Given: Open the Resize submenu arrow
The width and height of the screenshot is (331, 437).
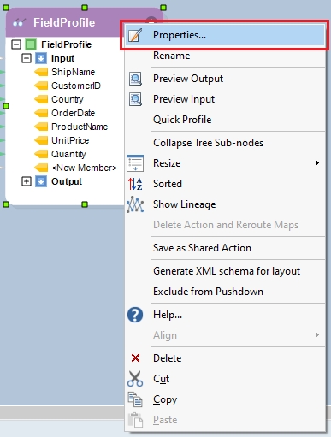Looking at the screenshot, I should pyautogui.click(x=317, y=163).
